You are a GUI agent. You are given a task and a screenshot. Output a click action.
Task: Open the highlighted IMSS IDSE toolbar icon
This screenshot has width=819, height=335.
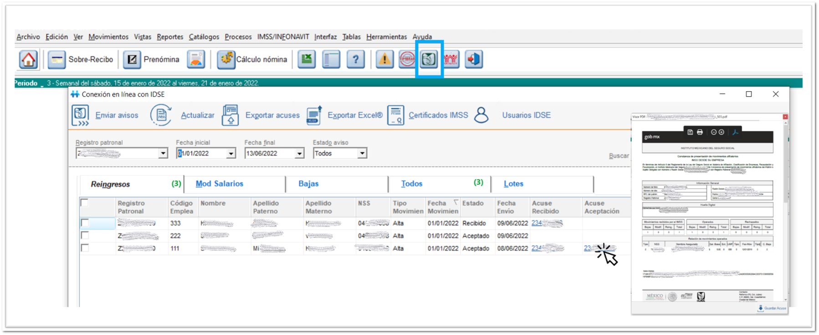pos(429,59)
